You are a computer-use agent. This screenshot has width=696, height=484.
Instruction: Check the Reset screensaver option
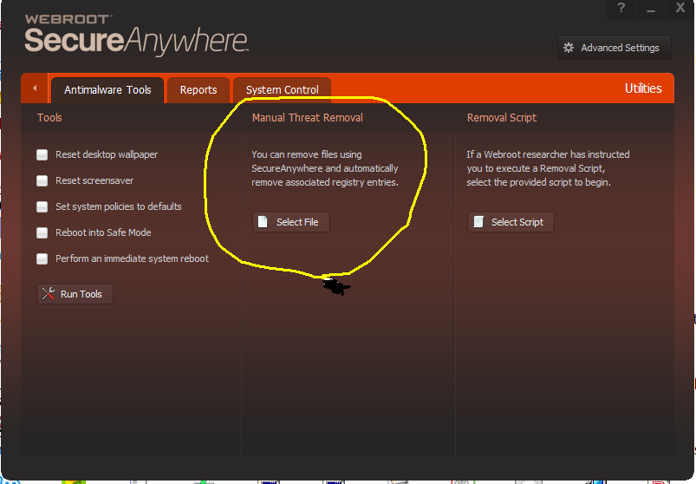pos(42,180)
